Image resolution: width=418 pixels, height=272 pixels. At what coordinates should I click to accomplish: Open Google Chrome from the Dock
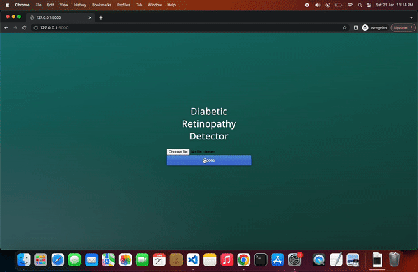(244, 259)
